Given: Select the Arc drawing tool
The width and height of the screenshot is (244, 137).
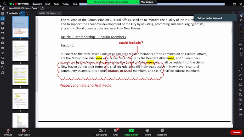Looking at the screenshot, I should coord(241,70).
